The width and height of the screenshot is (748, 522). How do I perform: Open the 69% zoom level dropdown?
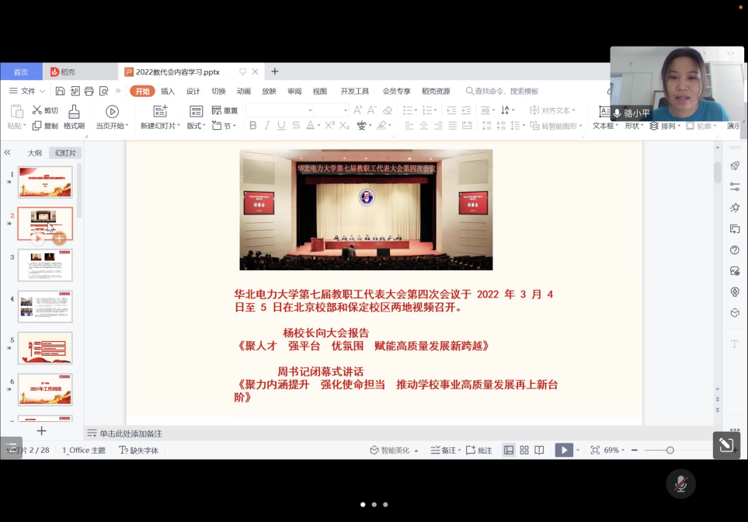point(614,451)
